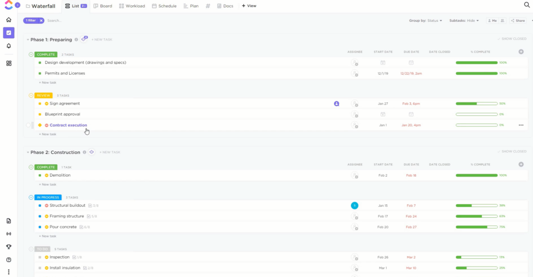This screenshot has width=533, height=277.
Task: Click the Pour concrete progress bar
Action: point(477,227)
